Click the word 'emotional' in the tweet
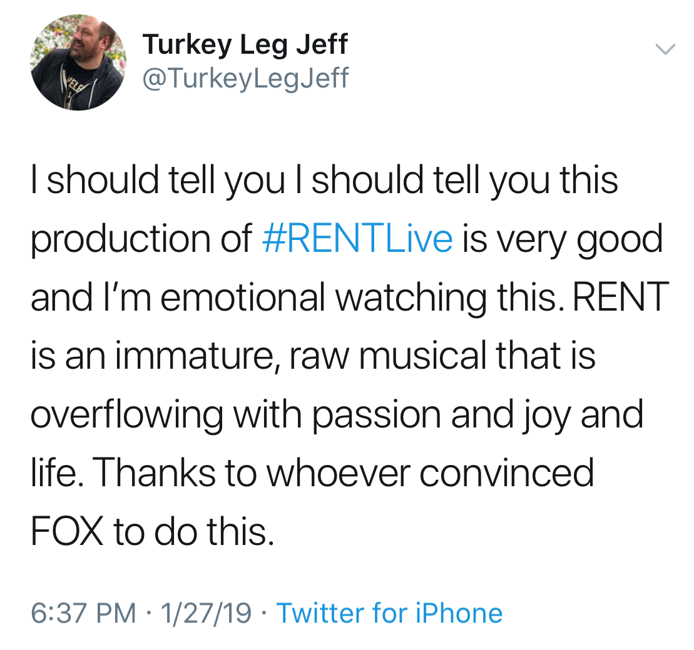This screenshot has width=694, height=650. [x=243, y=297]
